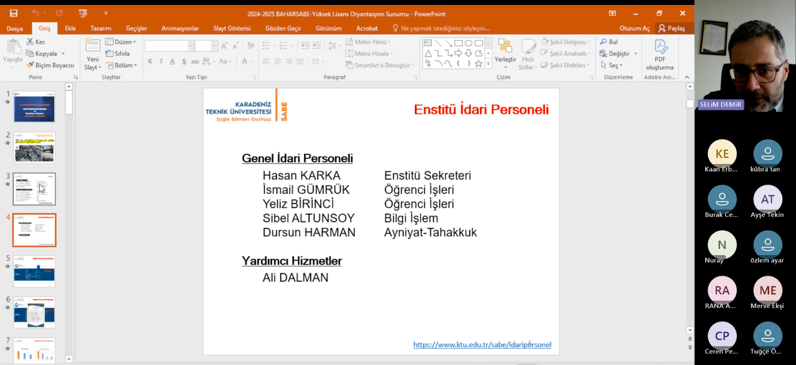Click the ribbon display options icon
Viewport: 796px width, 365px height.
pos(612,13)
